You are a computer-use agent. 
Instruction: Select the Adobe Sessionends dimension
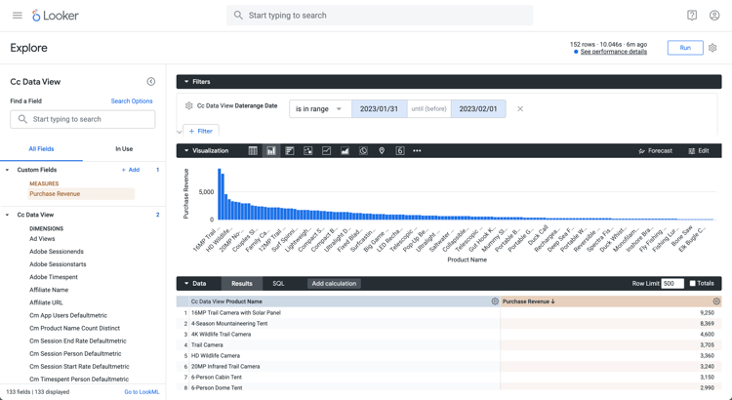(57, 252)
